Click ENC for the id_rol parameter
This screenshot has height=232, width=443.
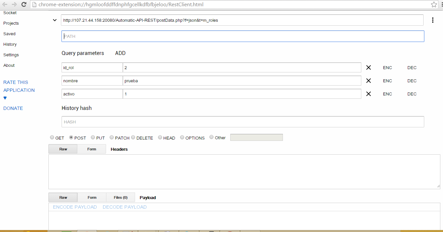click(x=387, y=67)
